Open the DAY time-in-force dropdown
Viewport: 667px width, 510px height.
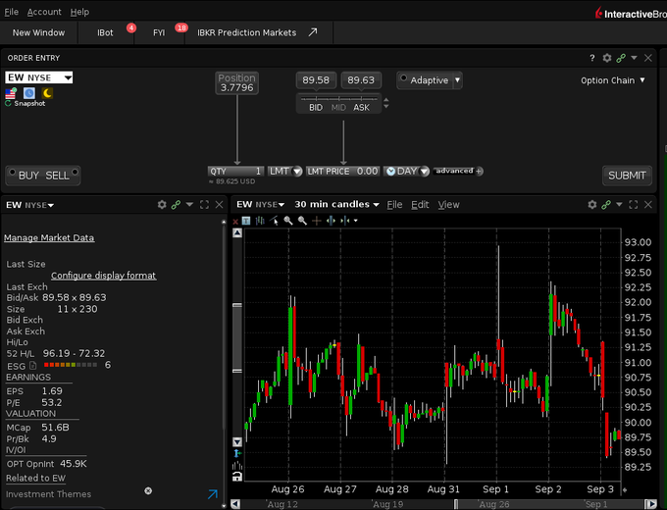click(424, 172)
